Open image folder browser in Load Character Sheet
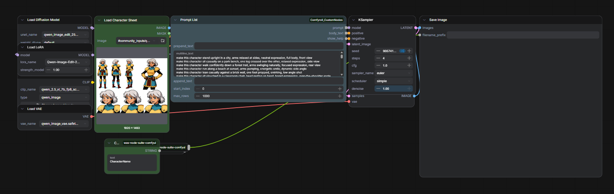Screen dimensions: 614x194 [163, 41]
